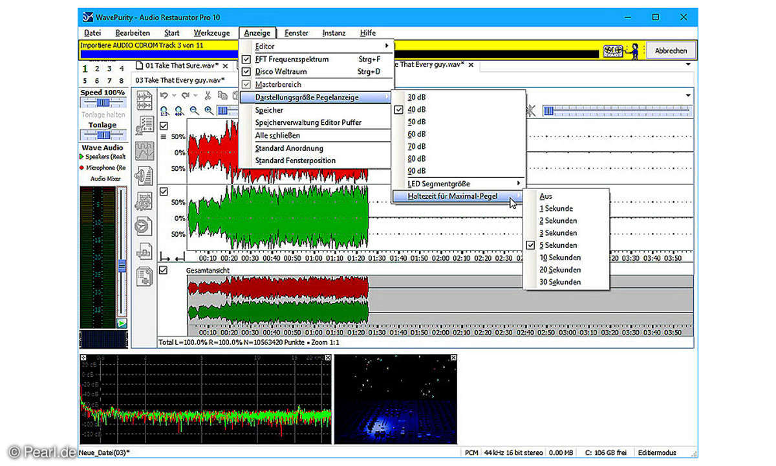Image resolution: width=776 pixels, height=466 pixels.
Task: Close the 01 Take That Sure.wav tab
Action: click(x=225, y=66)
